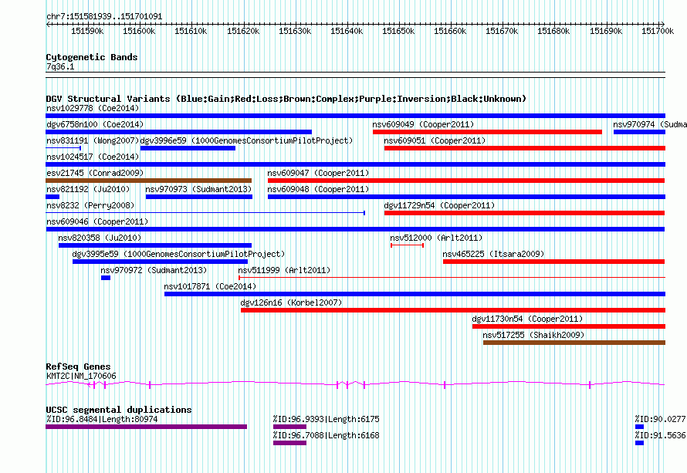Click dgv126n16 (Korbel2007) loss variant
Viewport: 687px width, 473px height.
point(453,310)
